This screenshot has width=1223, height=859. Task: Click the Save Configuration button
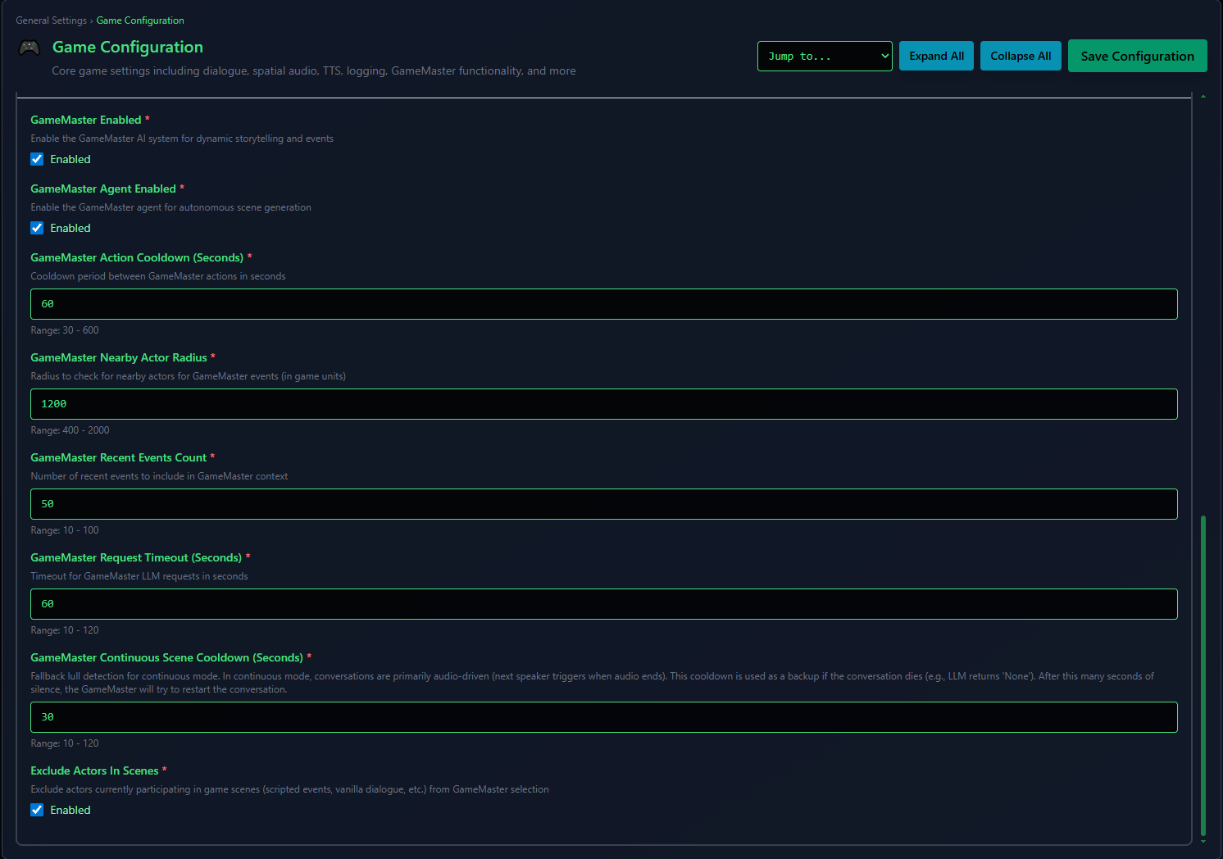(x=1136, y=57)
